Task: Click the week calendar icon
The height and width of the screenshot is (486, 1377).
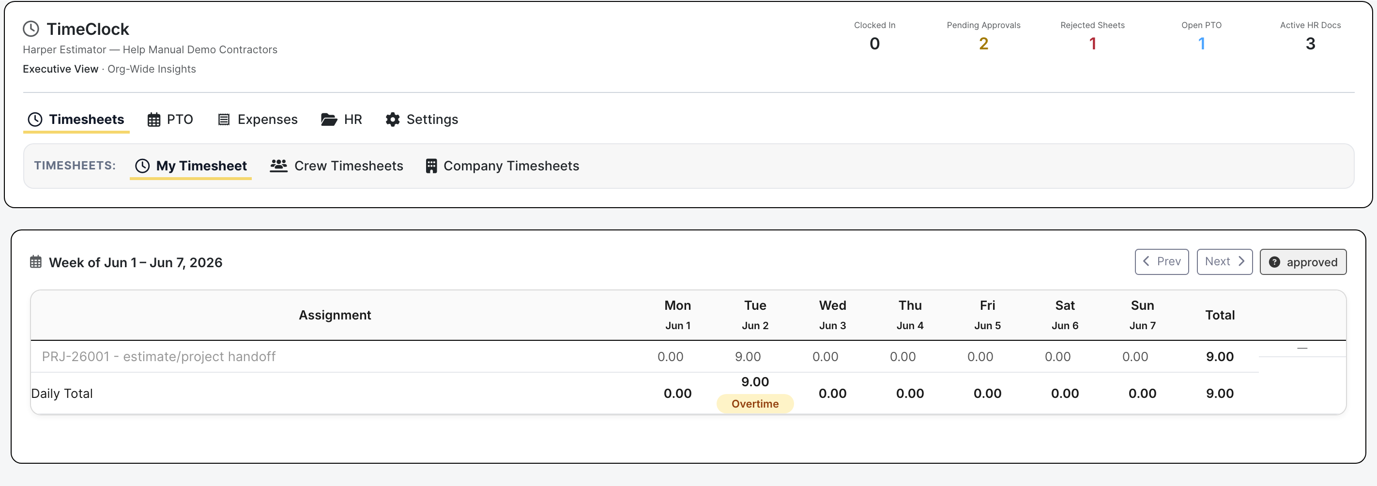Action: click(36, 262)
